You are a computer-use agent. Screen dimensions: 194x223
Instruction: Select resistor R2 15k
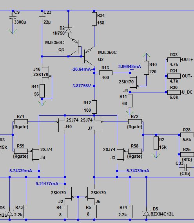pos(156,143)
